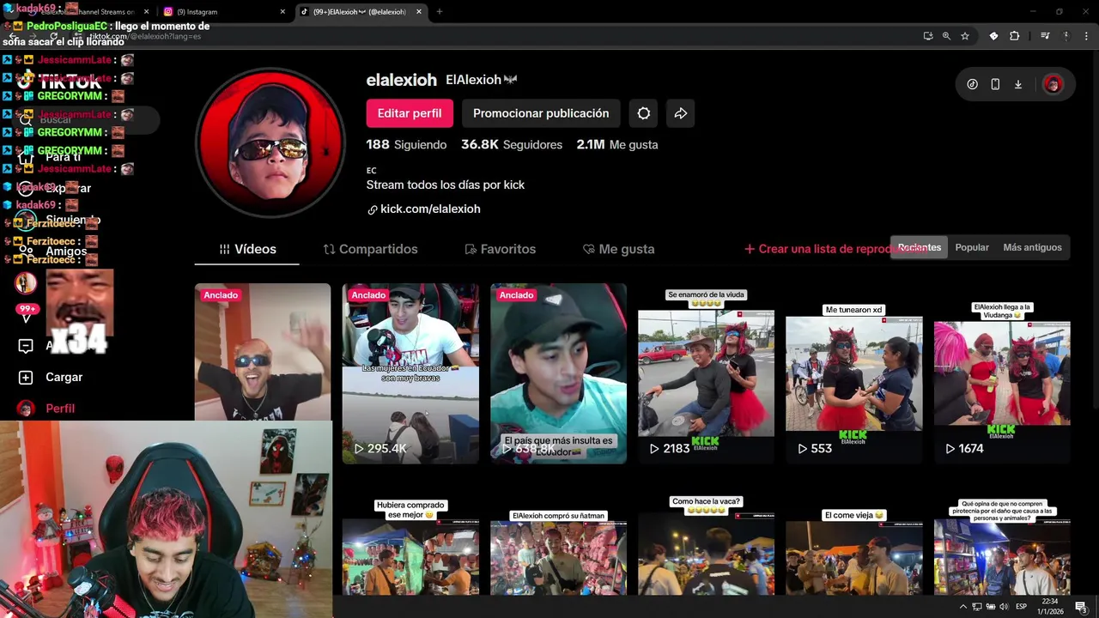
Task: Click the download desktop app icon
Action: 1018,84
